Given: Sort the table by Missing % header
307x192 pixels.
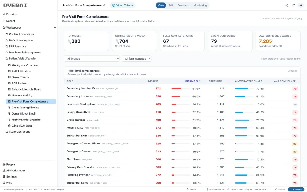Looking at the screenshot, I should click(x=193, y=81).
